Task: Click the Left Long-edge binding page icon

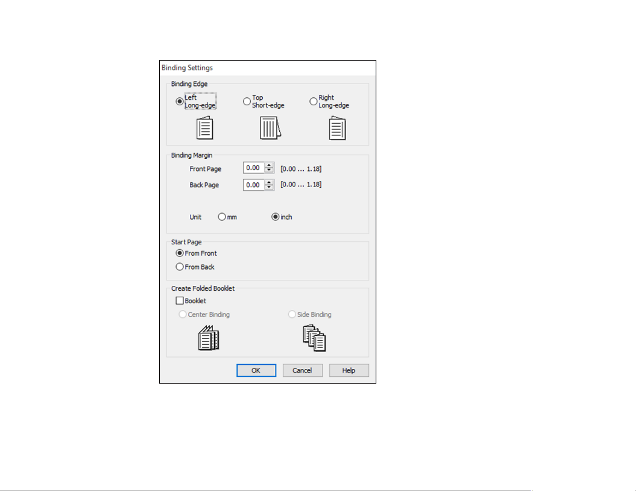Action: coord(205,128)
